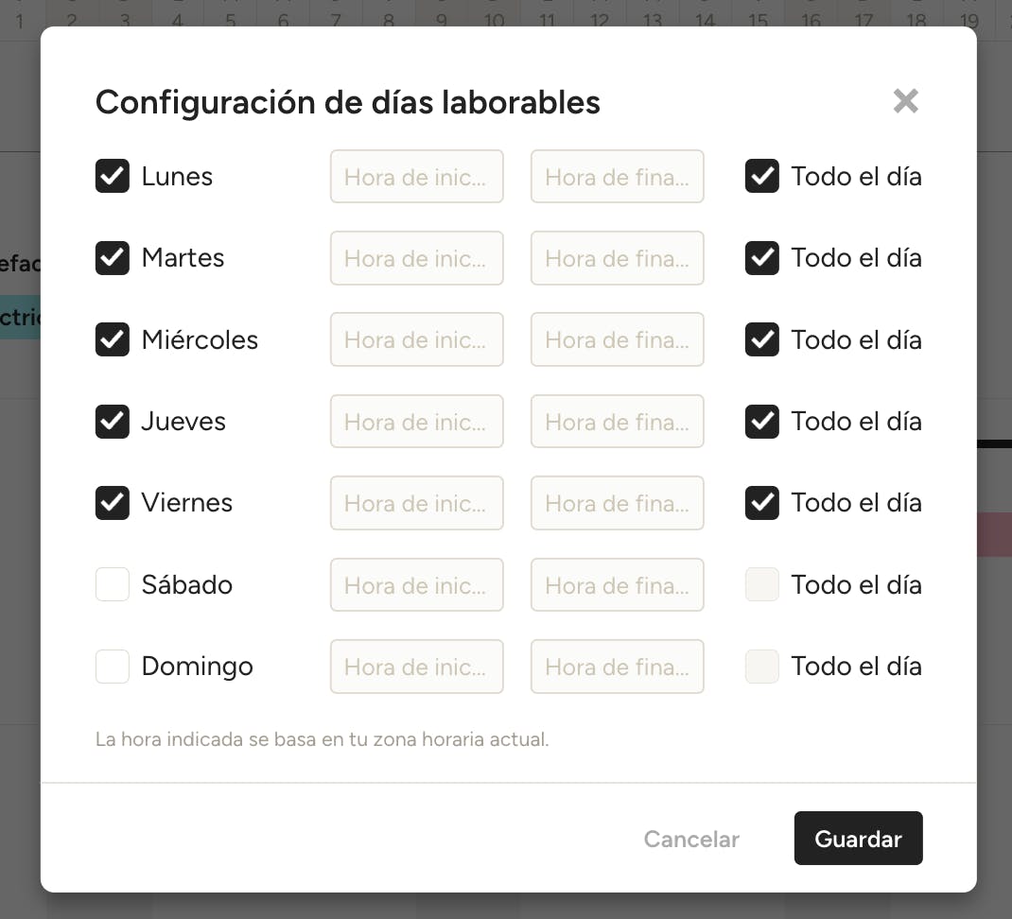Toggle the Viernes working day checkbox
1012x919 pixels.
(113, 502)
